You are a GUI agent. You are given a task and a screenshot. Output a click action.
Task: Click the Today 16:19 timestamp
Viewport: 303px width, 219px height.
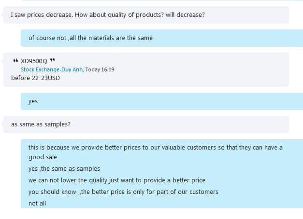100,69
